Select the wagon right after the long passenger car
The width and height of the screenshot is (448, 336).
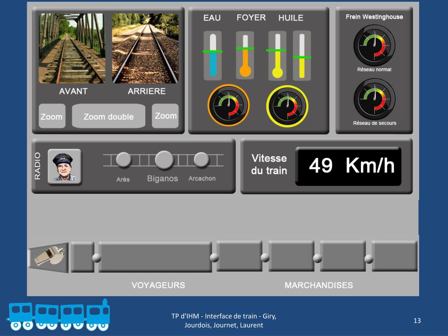[x=239, y=256]
